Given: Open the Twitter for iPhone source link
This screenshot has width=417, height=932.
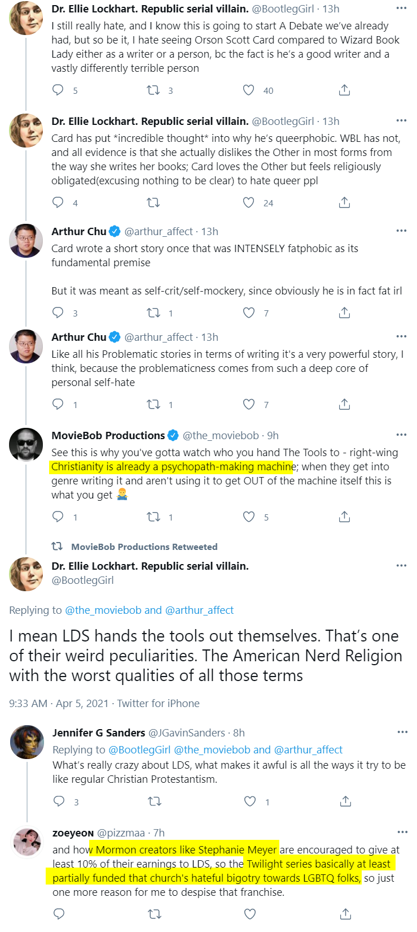Looking at the screenshot, I should click(x=159, y=703).
